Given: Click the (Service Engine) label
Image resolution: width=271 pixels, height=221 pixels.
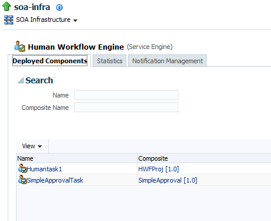Looking at the screenshot, I should point(150,47).
